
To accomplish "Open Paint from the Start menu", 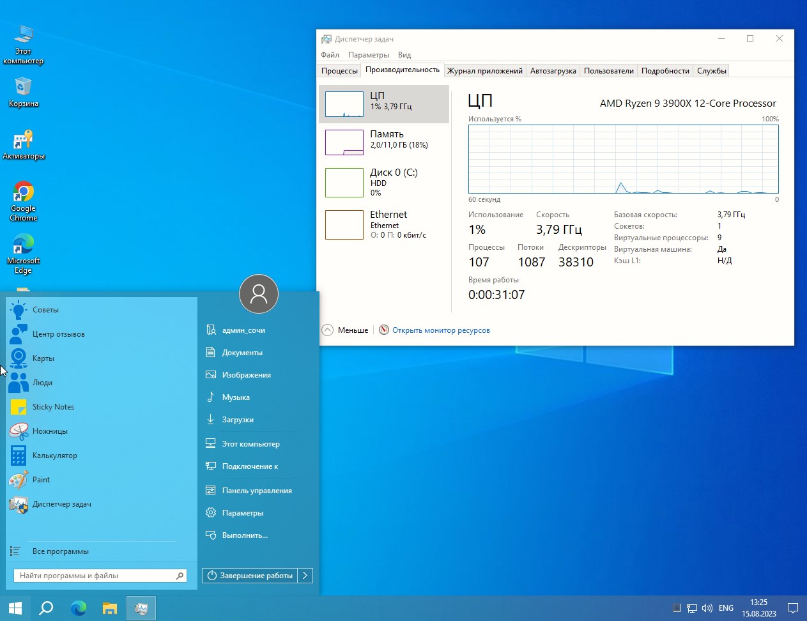I will coord(39,479).
